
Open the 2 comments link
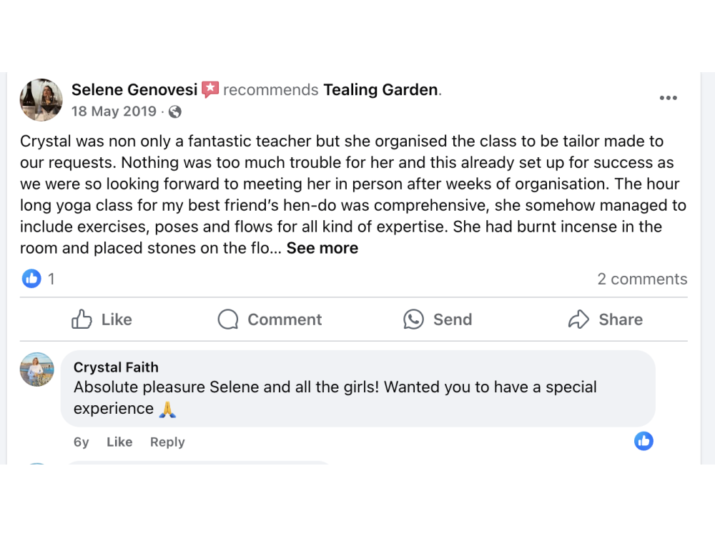click(642, 279)
